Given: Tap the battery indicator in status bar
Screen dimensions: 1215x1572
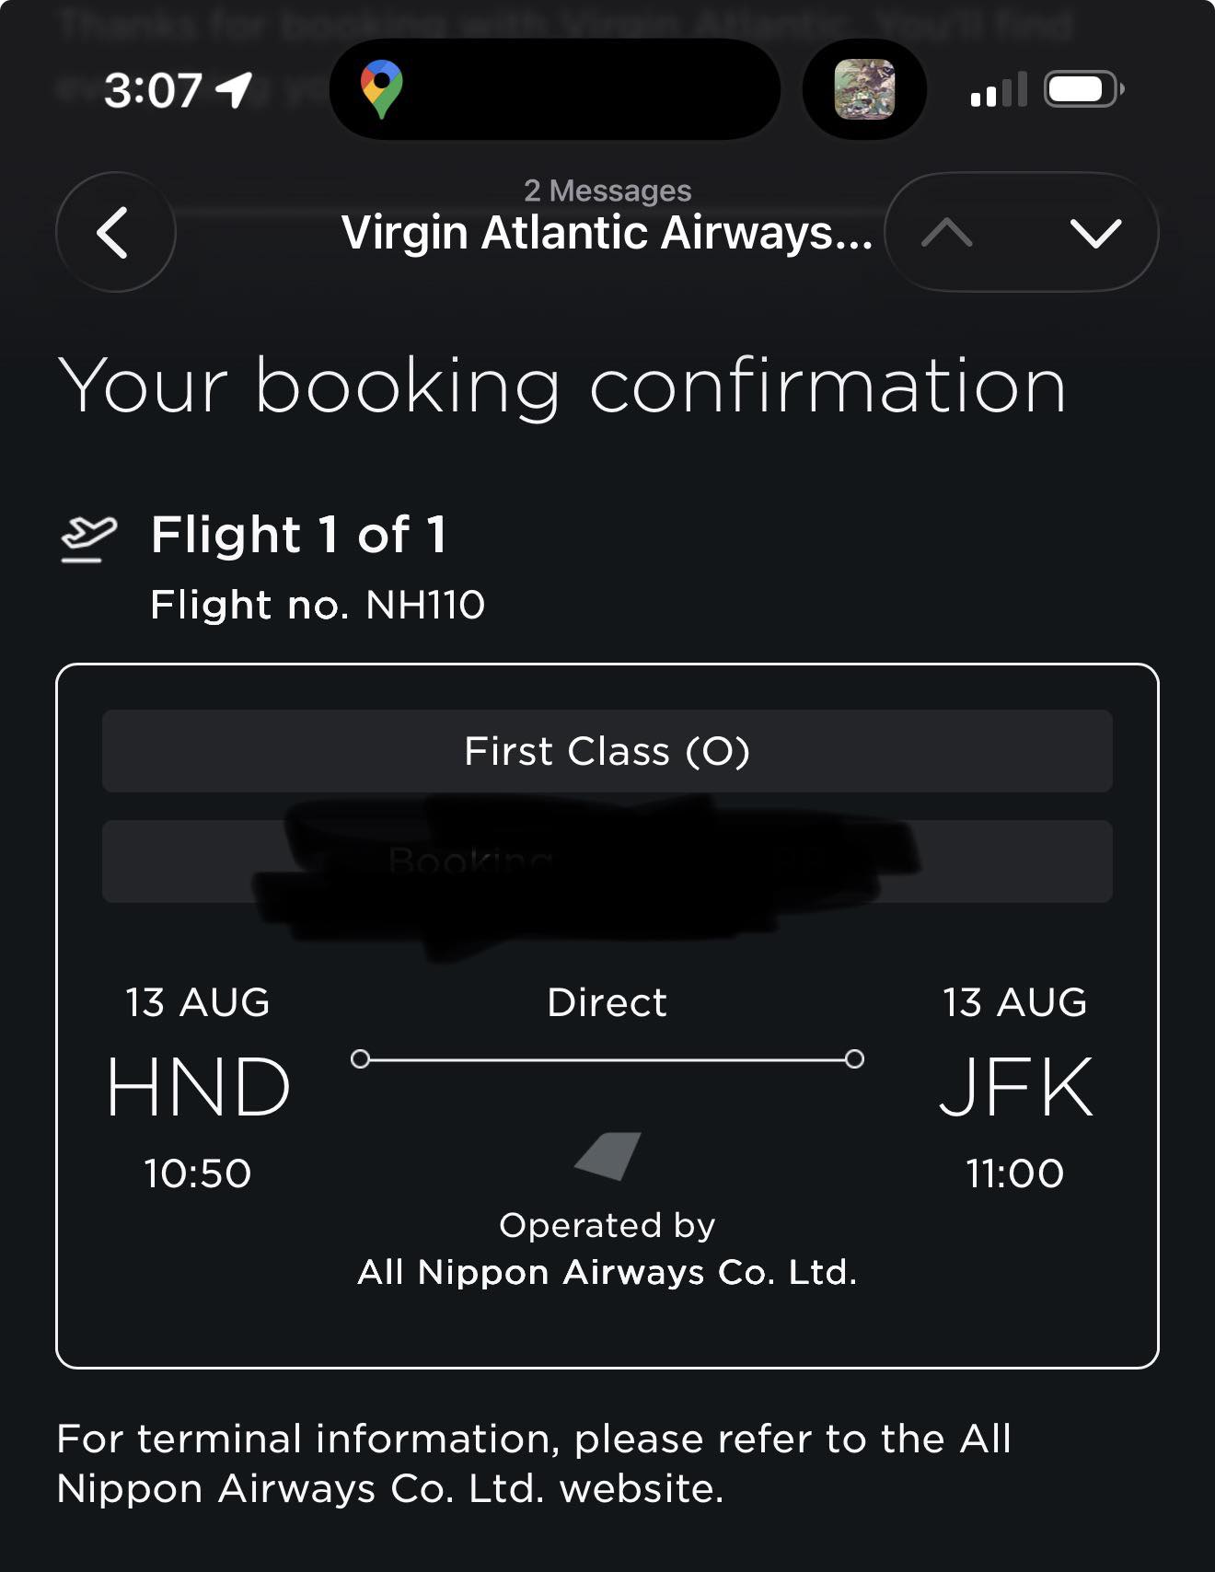Looking at the screenshot, I should pyautogui.click(x=1084, y=89).
